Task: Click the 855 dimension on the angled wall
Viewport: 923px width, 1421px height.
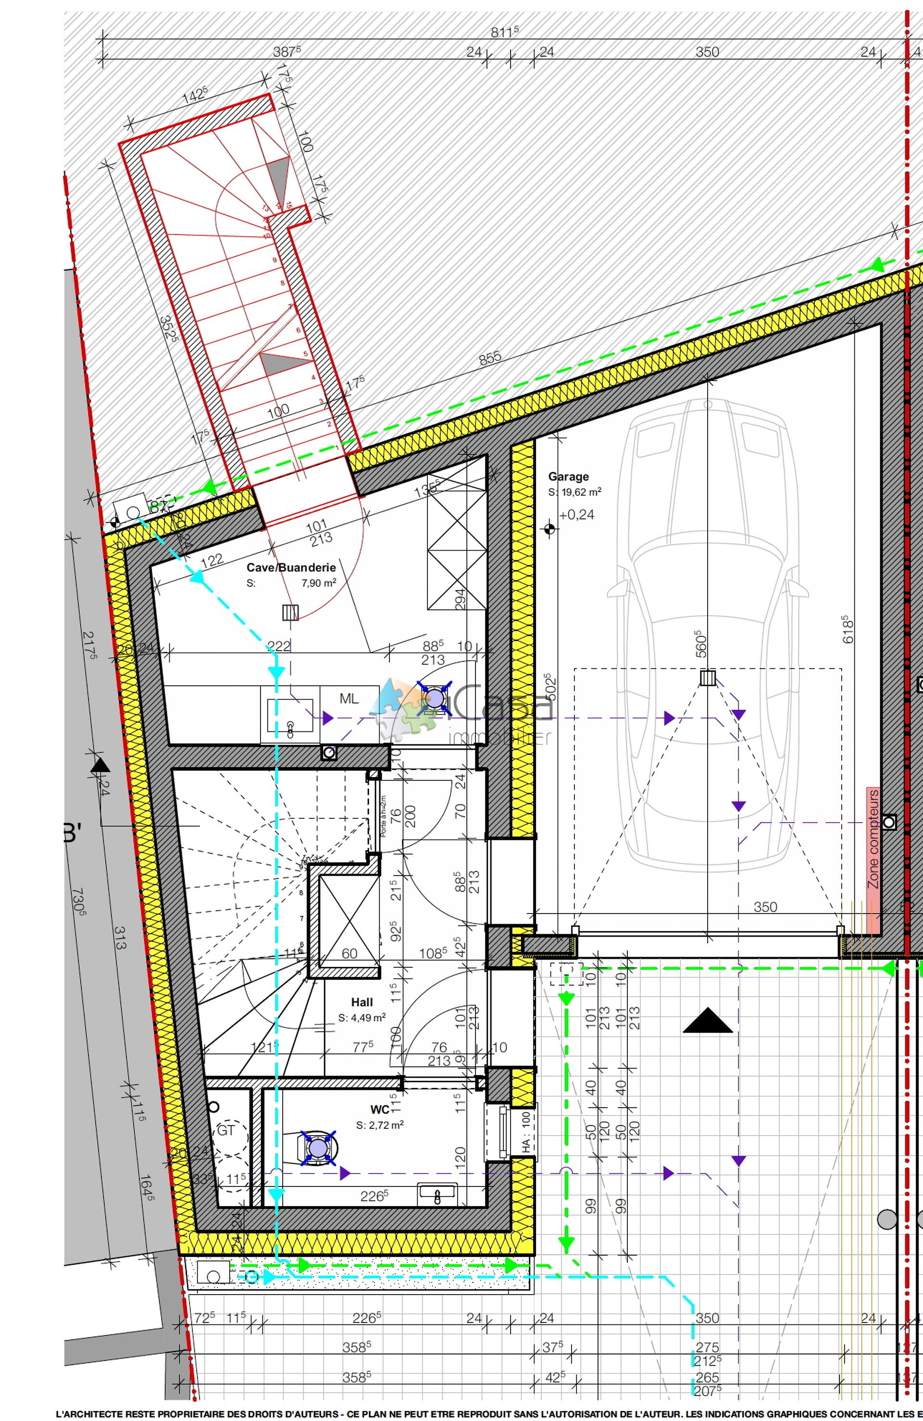Action: (x=490, y=358)
